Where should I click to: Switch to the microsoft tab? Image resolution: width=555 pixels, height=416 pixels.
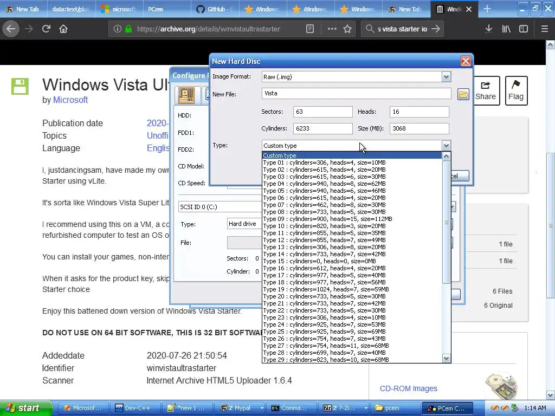click(119, 9)
